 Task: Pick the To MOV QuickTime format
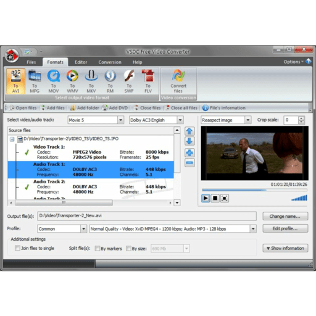coord(54,81)
